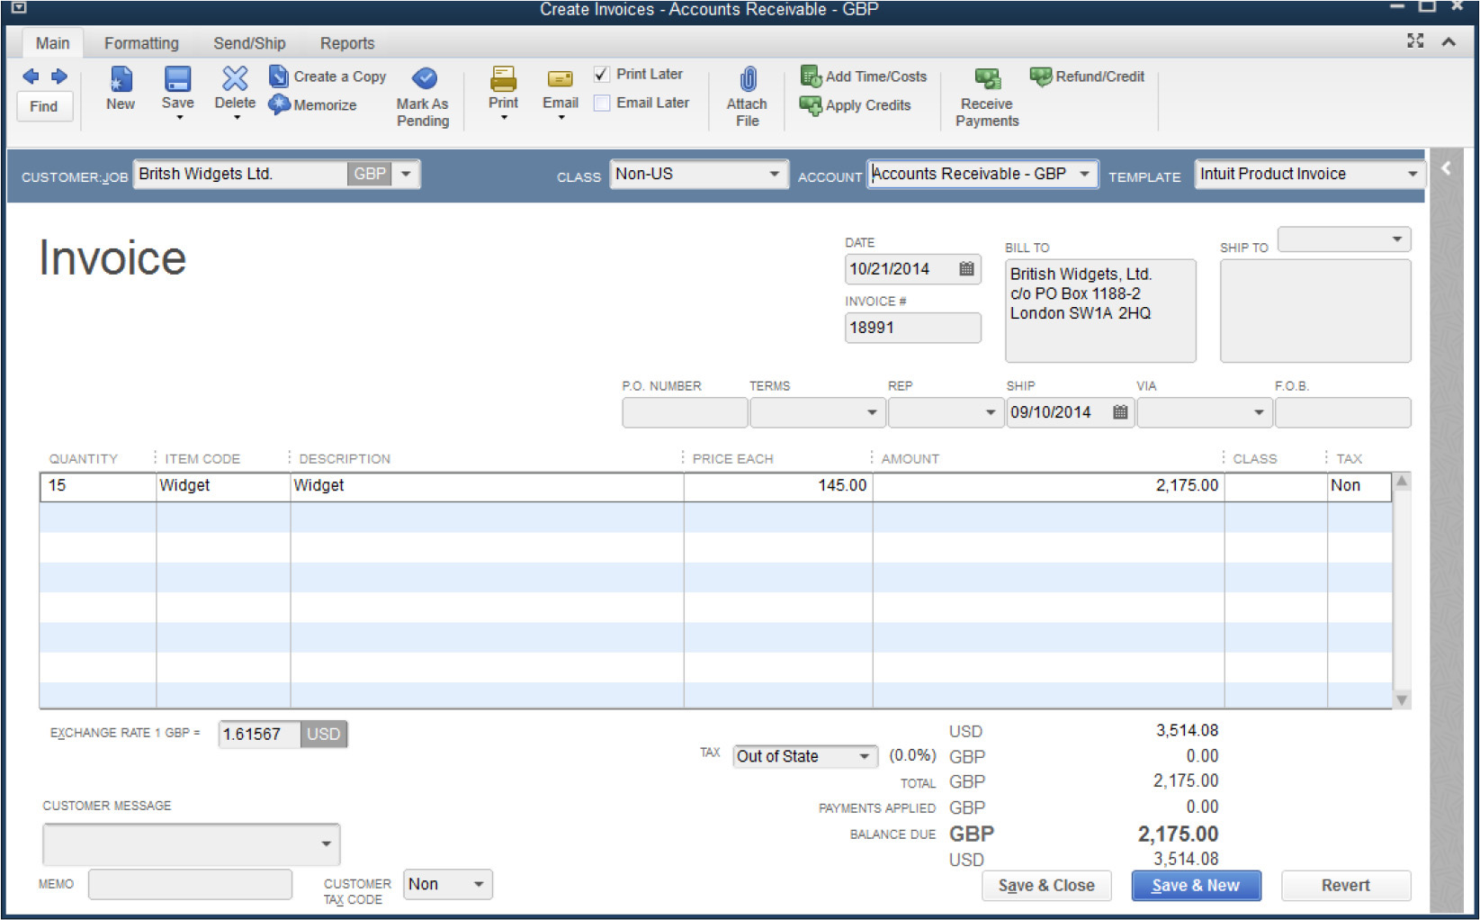Uncheck the Print Later checkbox

[x=602, y=75]
